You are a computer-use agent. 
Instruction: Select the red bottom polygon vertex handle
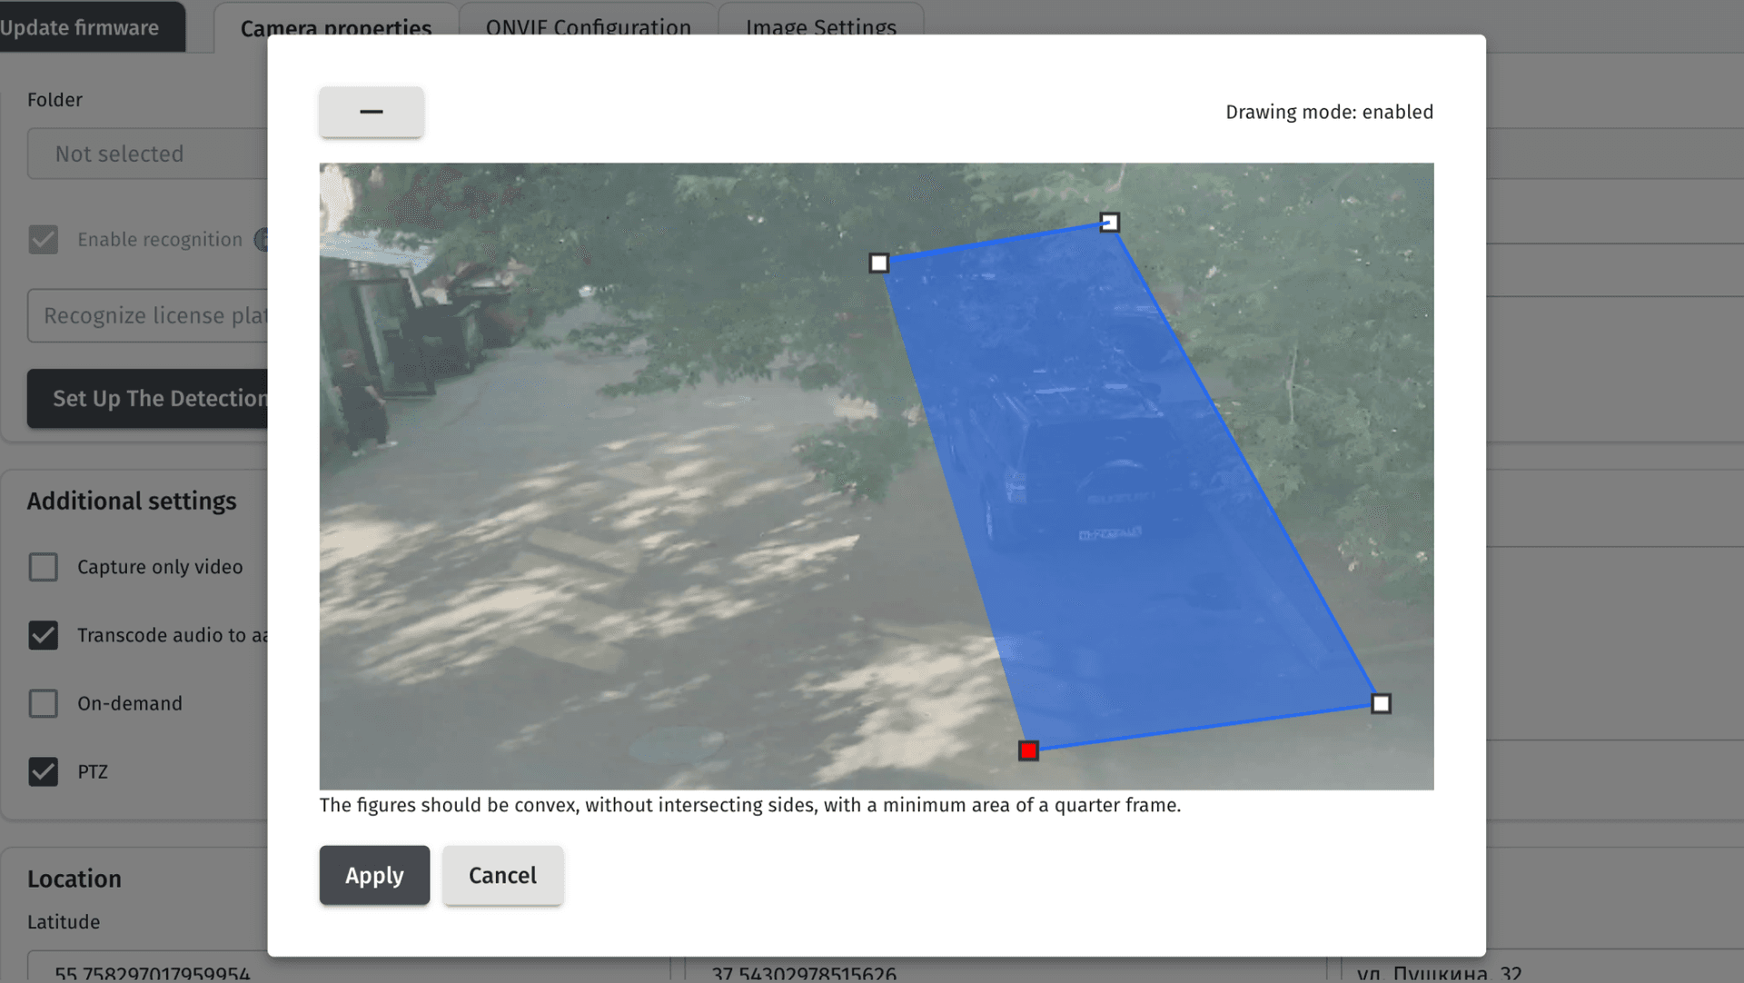1028,750
